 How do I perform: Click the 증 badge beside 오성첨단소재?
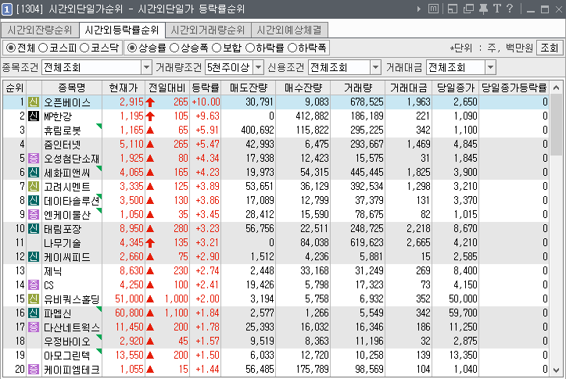[34, 158]
